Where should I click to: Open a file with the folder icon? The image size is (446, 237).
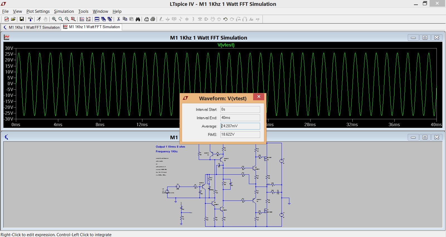point(13,19)
